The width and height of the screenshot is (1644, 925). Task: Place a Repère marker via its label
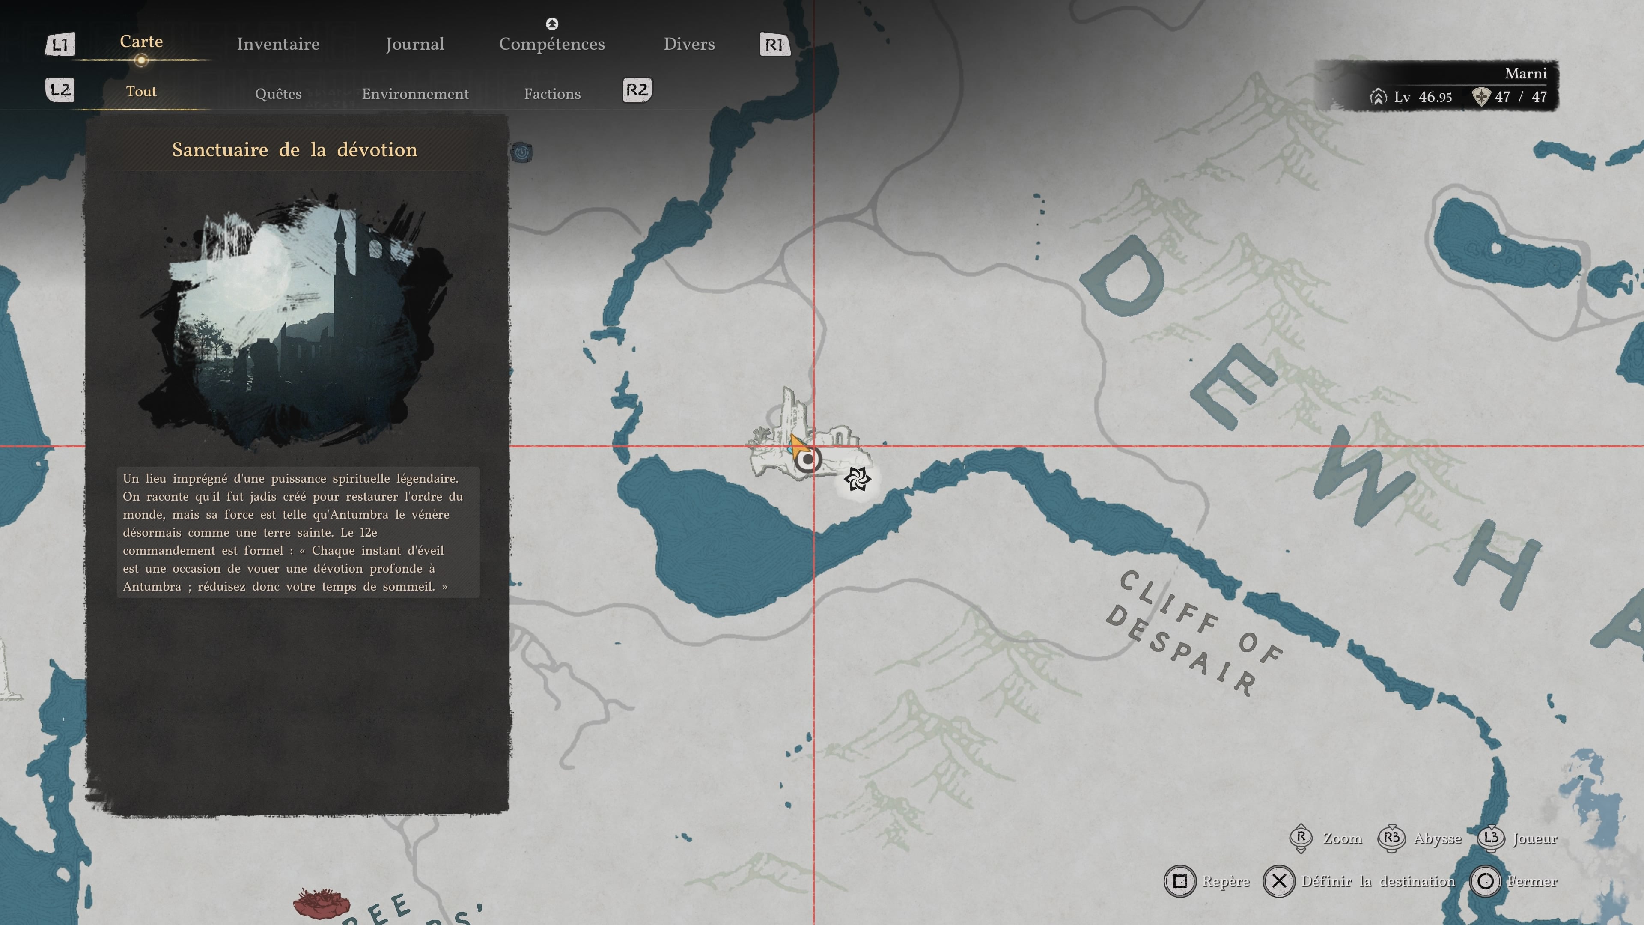(x=1226, y=882)
